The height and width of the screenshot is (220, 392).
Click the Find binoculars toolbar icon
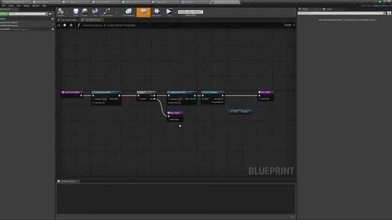coord(95,12)
